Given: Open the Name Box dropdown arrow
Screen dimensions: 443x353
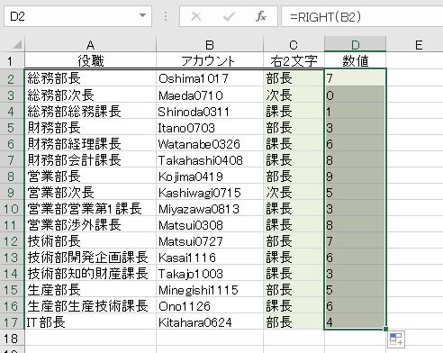Looking at the screenshot, I should pyautogui.click(x=143, y=15).
